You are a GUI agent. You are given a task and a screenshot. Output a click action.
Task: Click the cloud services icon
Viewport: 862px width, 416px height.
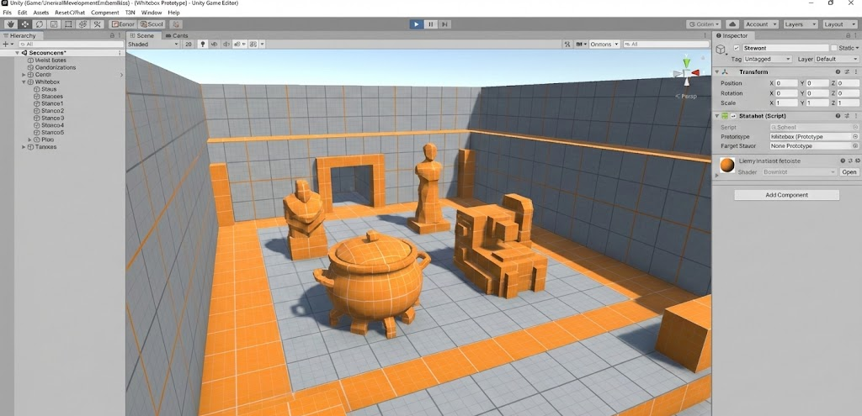tap(732, 24)
